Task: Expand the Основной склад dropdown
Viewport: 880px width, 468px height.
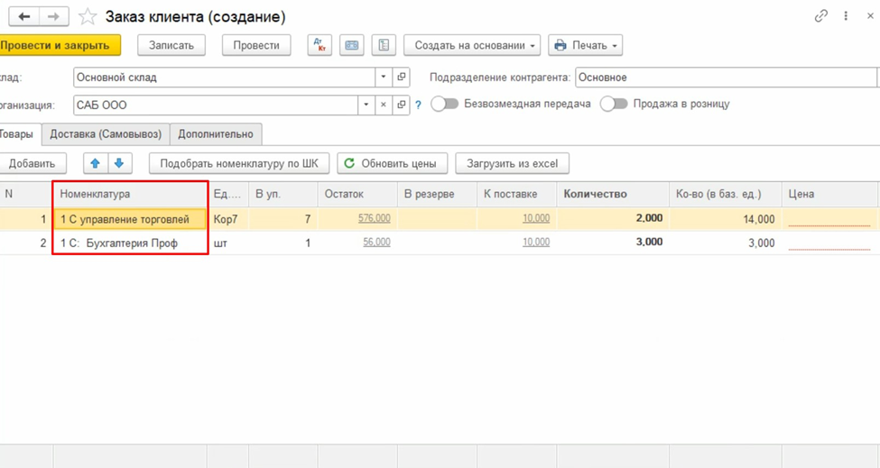Action: (384, 78)
